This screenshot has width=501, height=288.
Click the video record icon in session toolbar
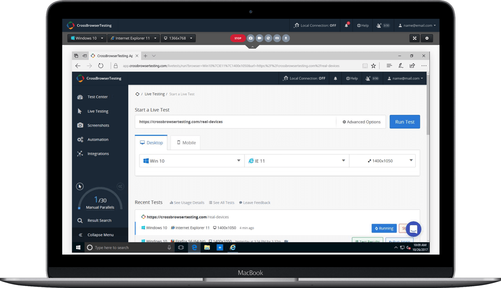tap(259, 38)
